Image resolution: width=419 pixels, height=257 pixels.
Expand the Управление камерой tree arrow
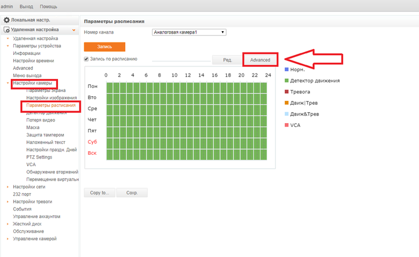8,239
